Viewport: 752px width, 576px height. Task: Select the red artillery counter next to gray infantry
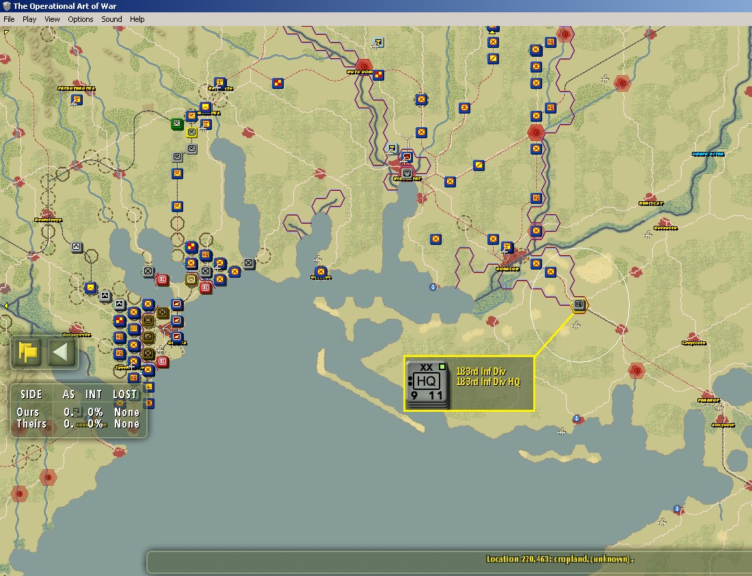coord(163,279)
